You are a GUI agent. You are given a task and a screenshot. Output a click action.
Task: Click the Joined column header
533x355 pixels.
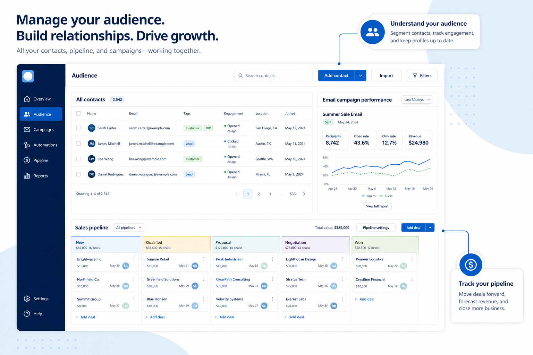(290, 113)
